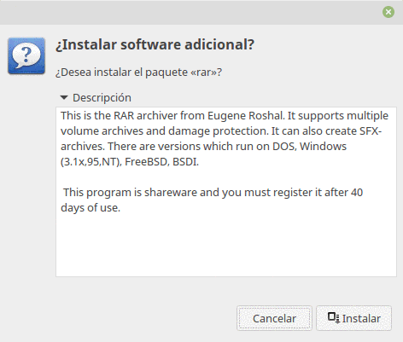The height and width of the screenshot is (342, 403).
Task: Close the dialog with the green X
Action: click(x=388, y=12)
